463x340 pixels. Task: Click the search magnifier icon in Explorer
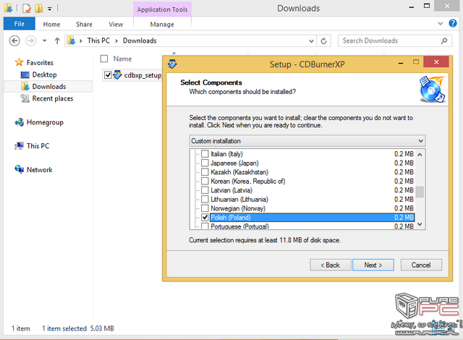click(x=443, y=41)
